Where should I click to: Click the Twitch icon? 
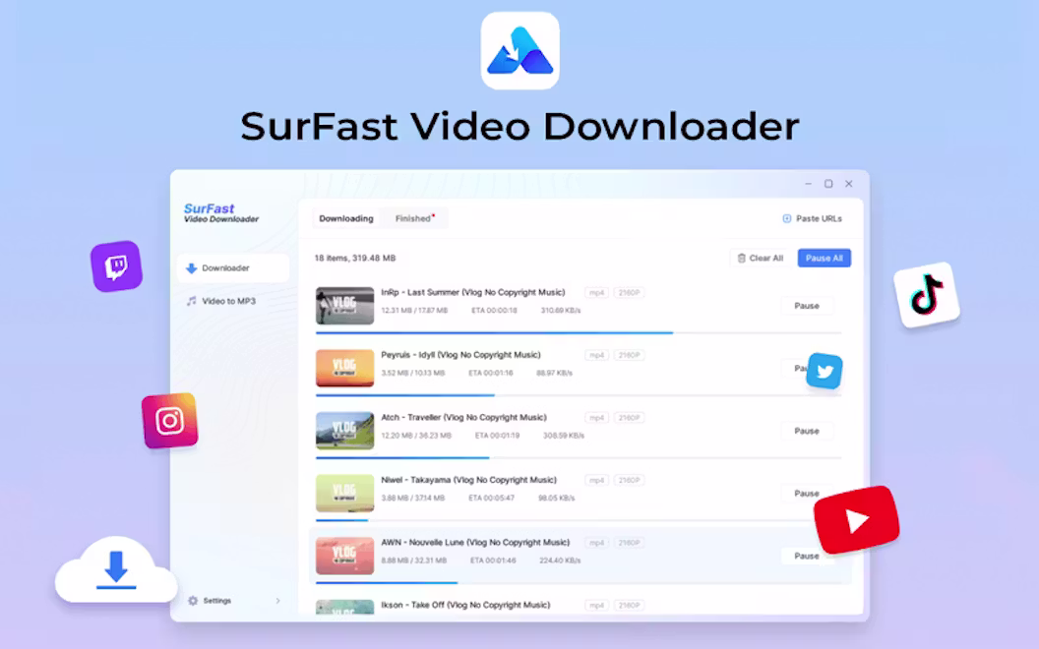(117, 266)
